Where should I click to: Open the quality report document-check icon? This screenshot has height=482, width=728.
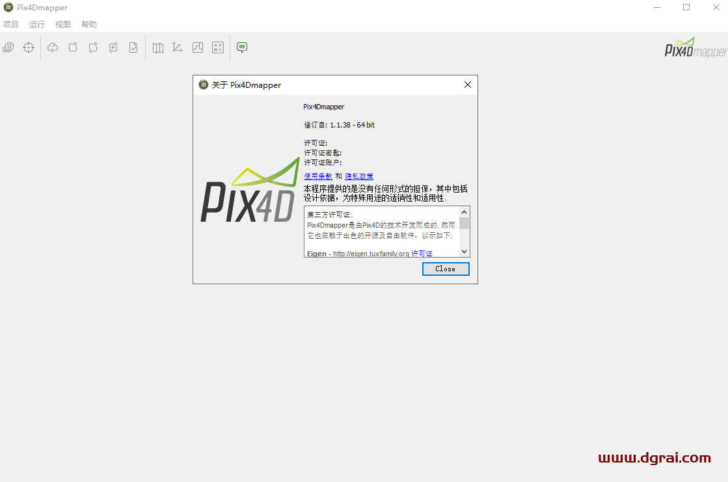[x=133, y=47]
